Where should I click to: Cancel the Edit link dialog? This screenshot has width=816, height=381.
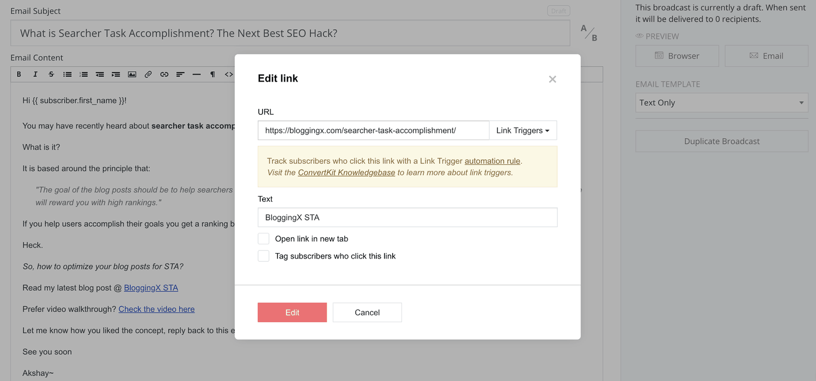pos(367,312)
